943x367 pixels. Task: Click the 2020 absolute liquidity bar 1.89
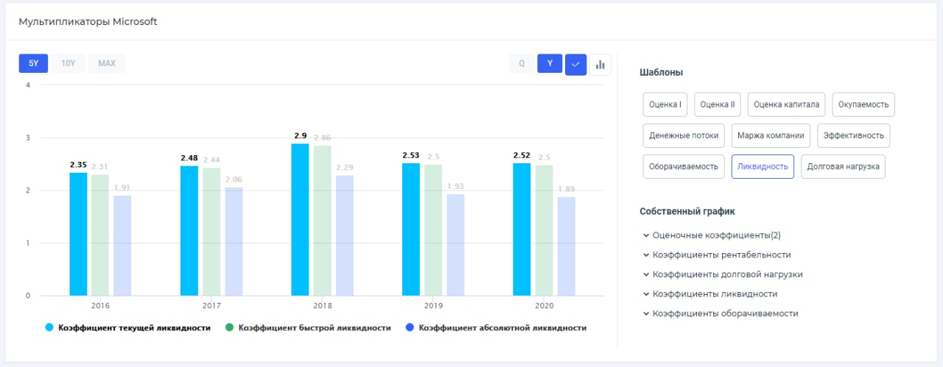566,246
